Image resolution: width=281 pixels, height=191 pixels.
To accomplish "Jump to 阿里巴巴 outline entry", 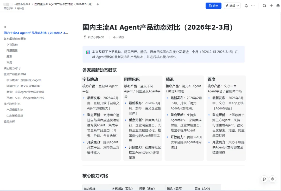I will pos(12,50).
